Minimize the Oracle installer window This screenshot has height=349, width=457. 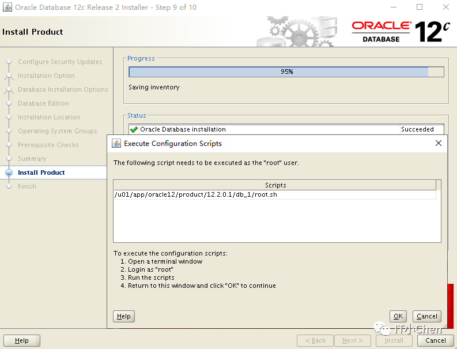394,7
